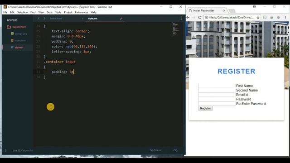Click the Sublime Text app icon in title bar
The height and width of the screenshot is (163, 290).
coord(5,7)
